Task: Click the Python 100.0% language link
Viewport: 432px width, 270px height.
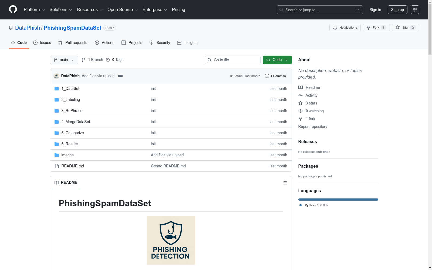Action: point(314,205)
